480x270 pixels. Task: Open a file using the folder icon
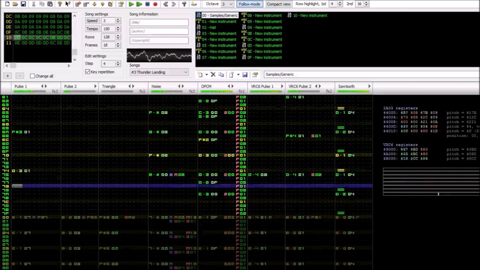(x=15, y=4)
